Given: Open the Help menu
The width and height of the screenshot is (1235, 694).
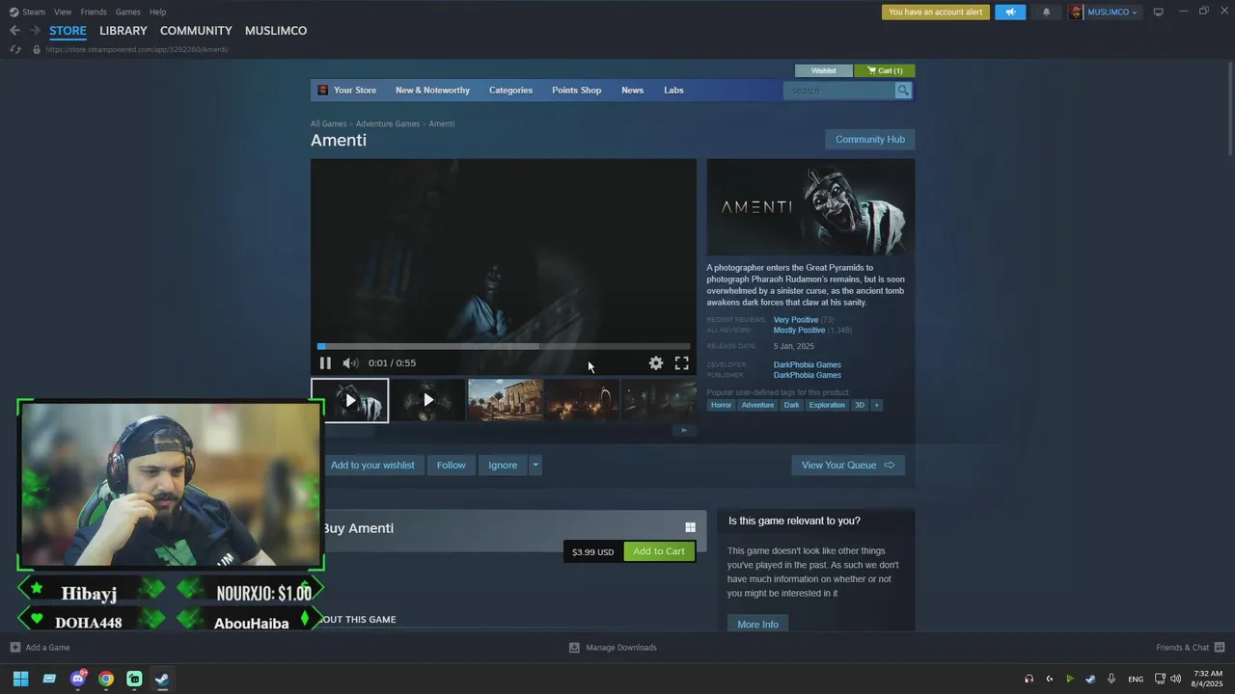Looking at the screenshot, I should click(157, 12).
